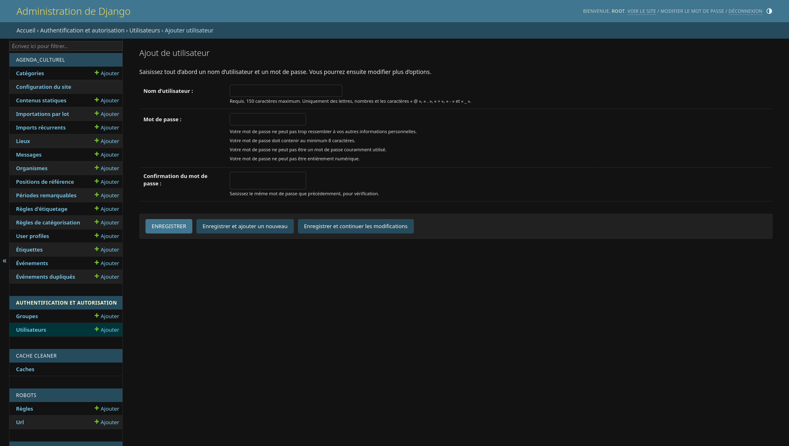Screen dimensions: 789x446
Task: Open the Utilisateurs sidebar link
Action: point(31,330)
